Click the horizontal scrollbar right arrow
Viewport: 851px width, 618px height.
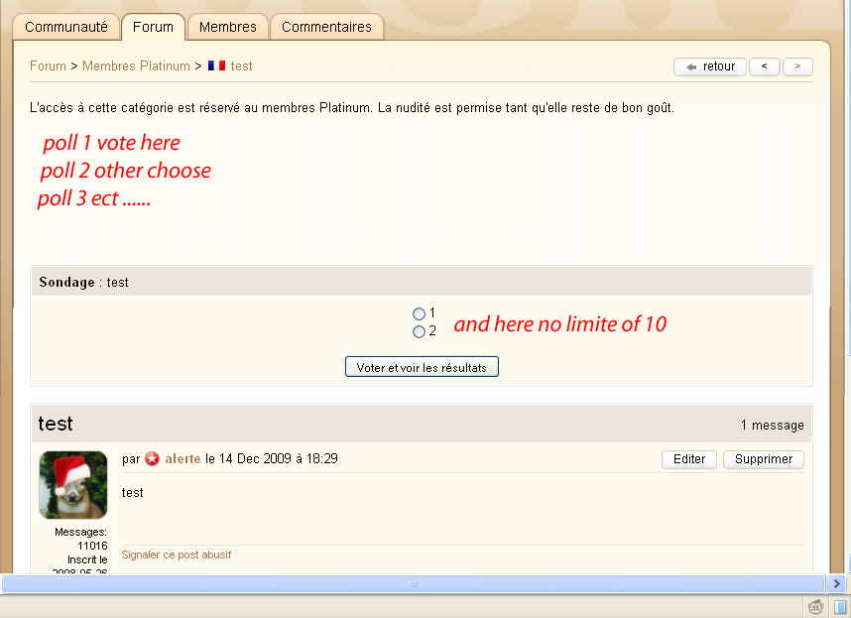[836, 584]
